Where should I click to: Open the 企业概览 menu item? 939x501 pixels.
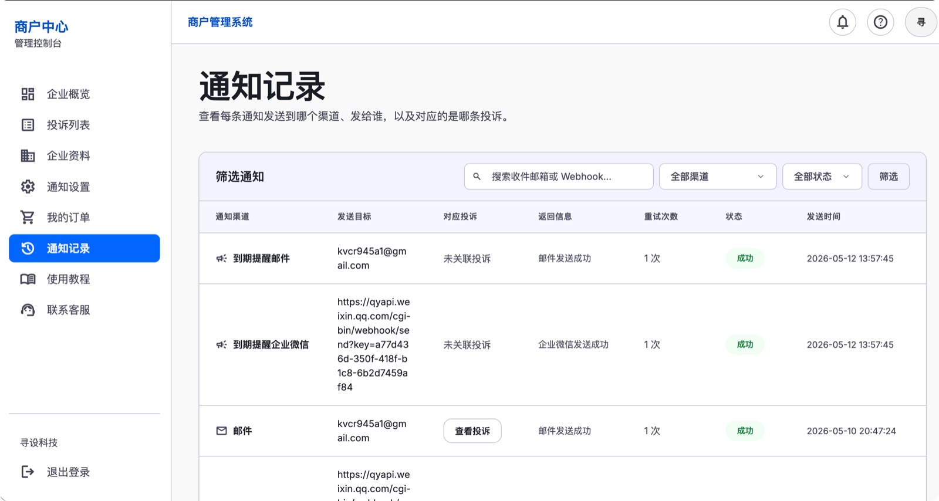coord(85,94)
